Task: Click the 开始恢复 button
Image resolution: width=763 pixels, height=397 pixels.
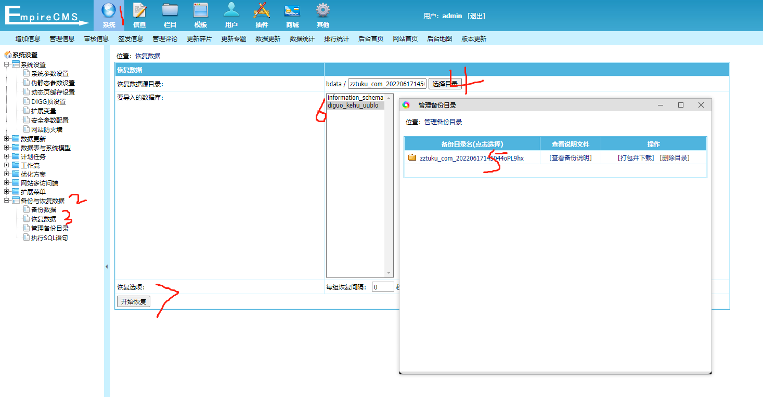Action: click(134, 301)
